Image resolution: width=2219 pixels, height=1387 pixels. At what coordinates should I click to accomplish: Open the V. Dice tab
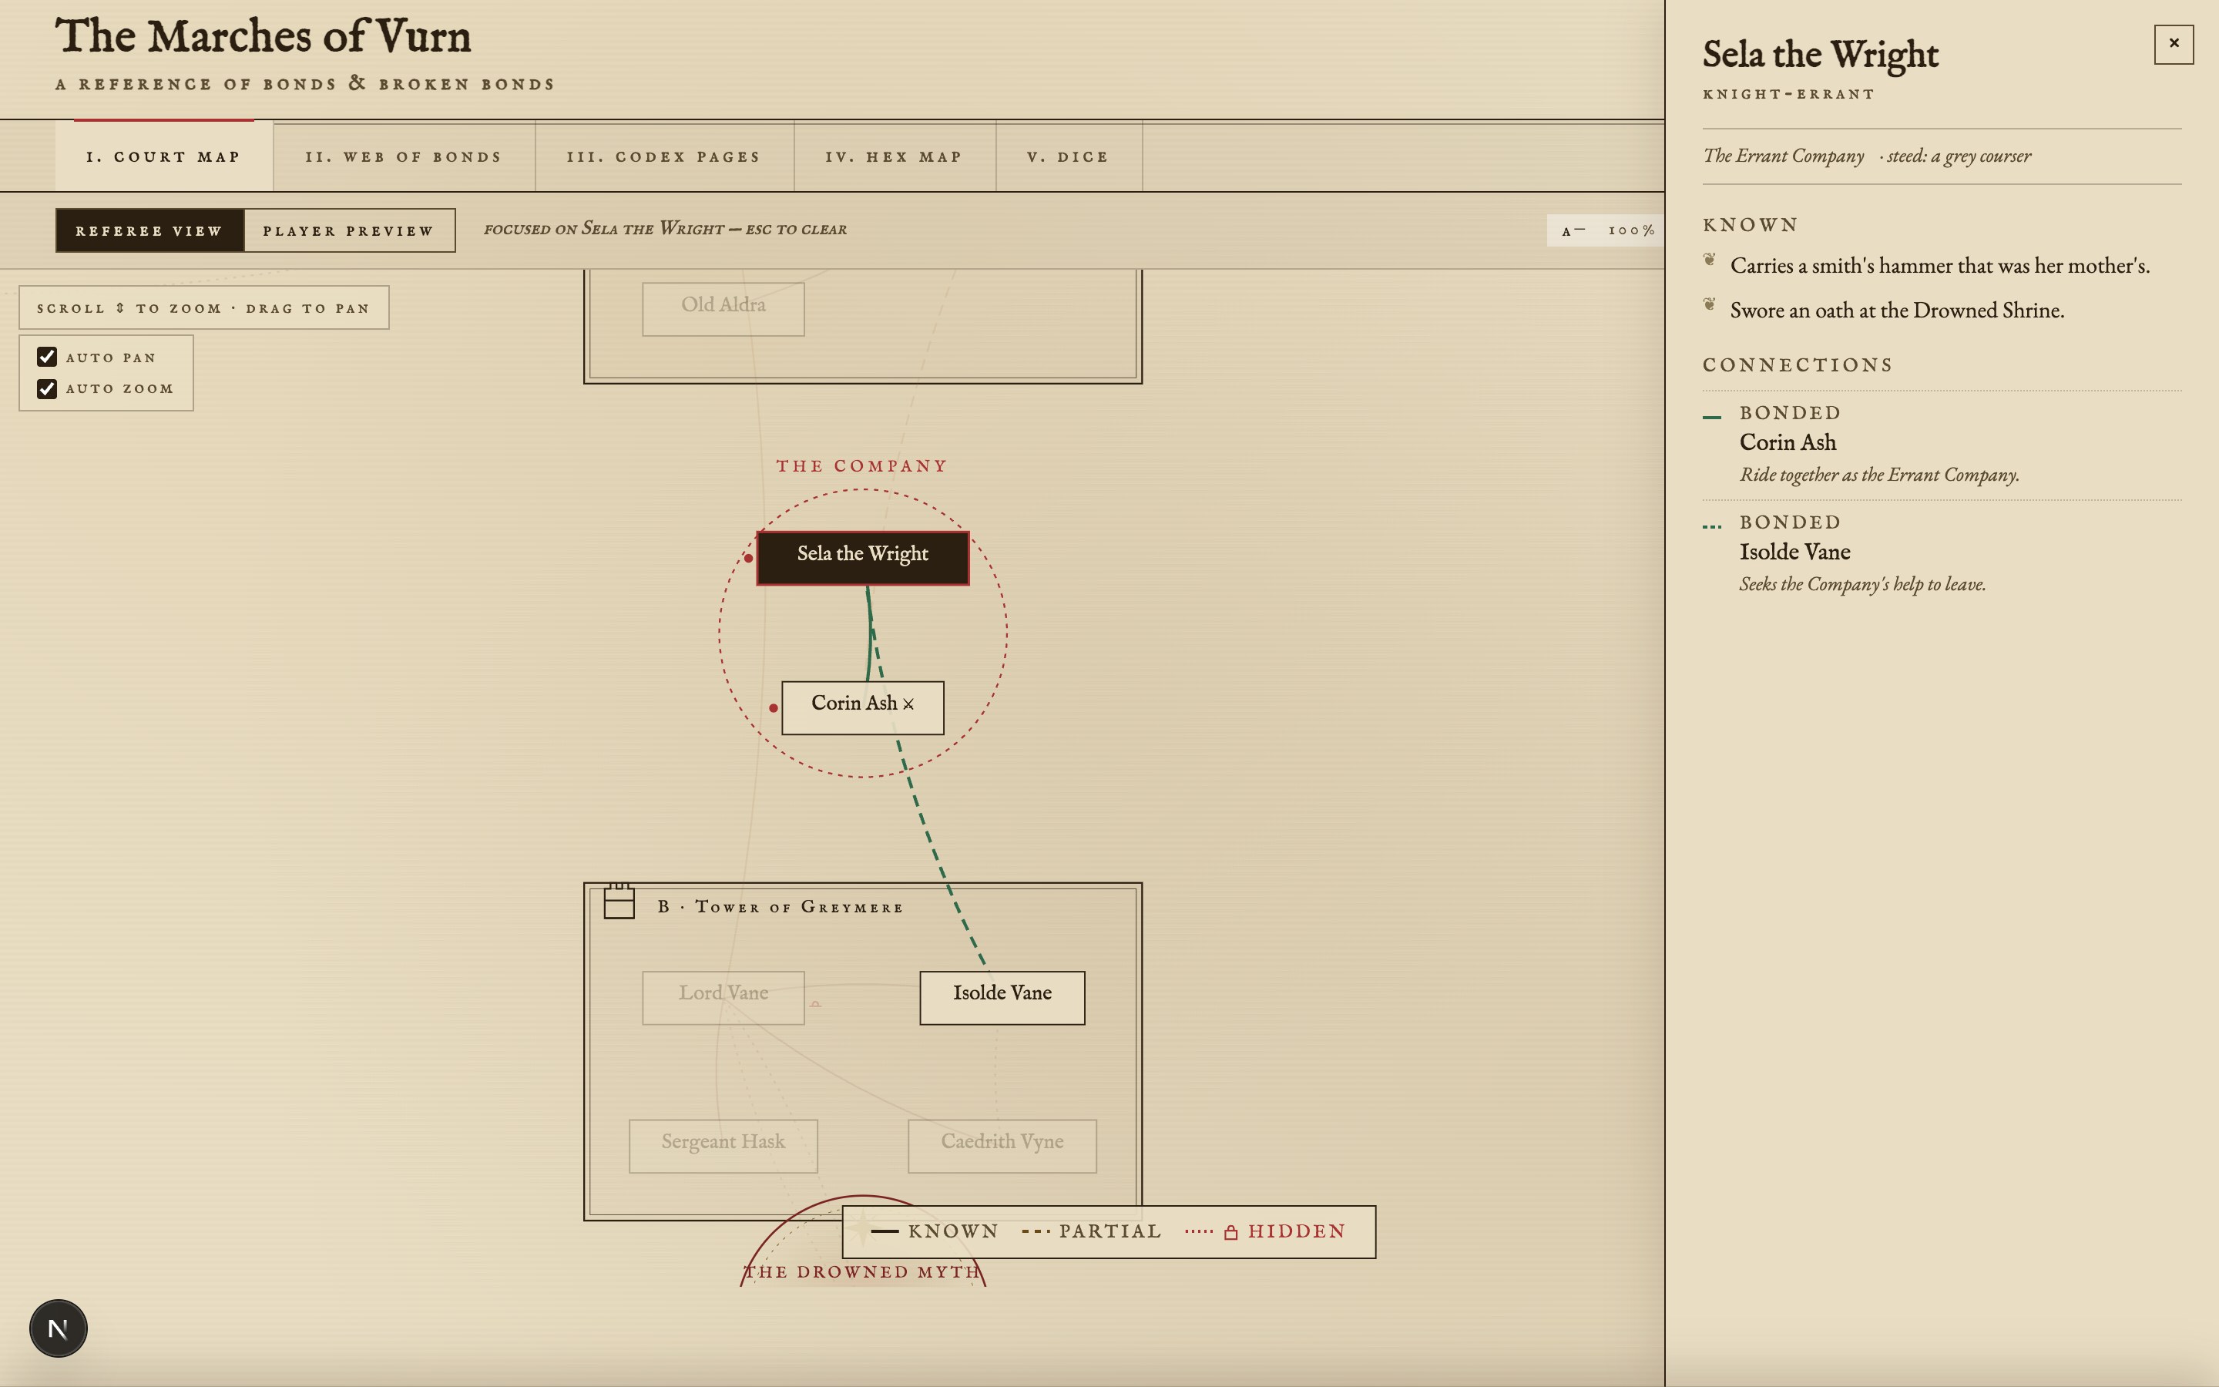pos(1068,156)
